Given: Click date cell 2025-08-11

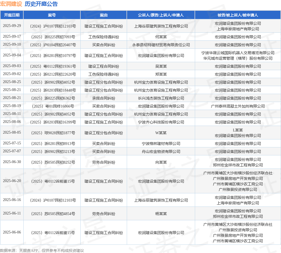Looking at the screenshot, I should (12, 114).
